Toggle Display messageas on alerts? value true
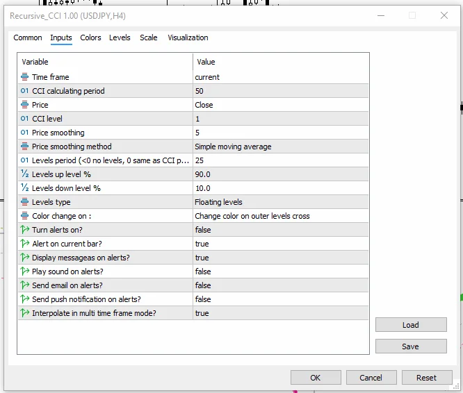The height and width of the screenshot is (393, 463). pos(281,257)
